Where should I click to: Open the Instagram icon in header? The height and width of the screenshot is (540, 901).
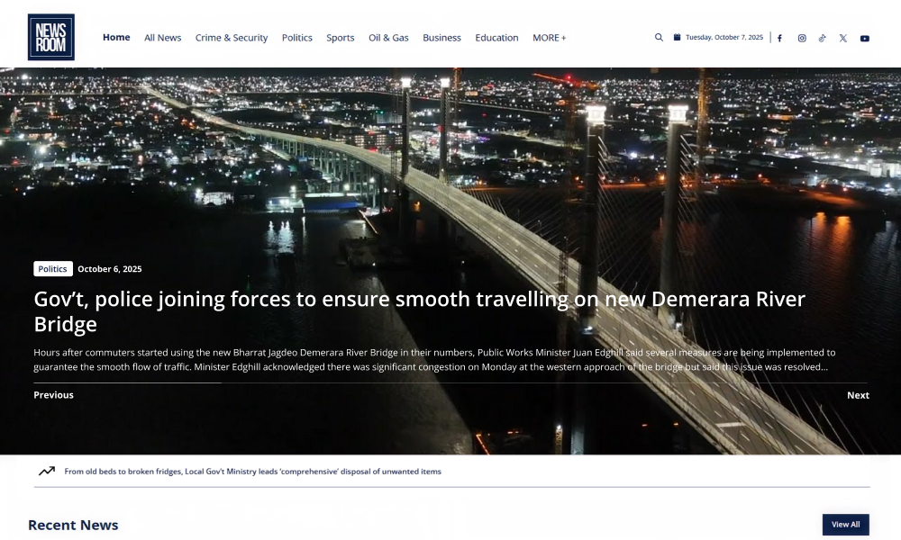[802, 38]
